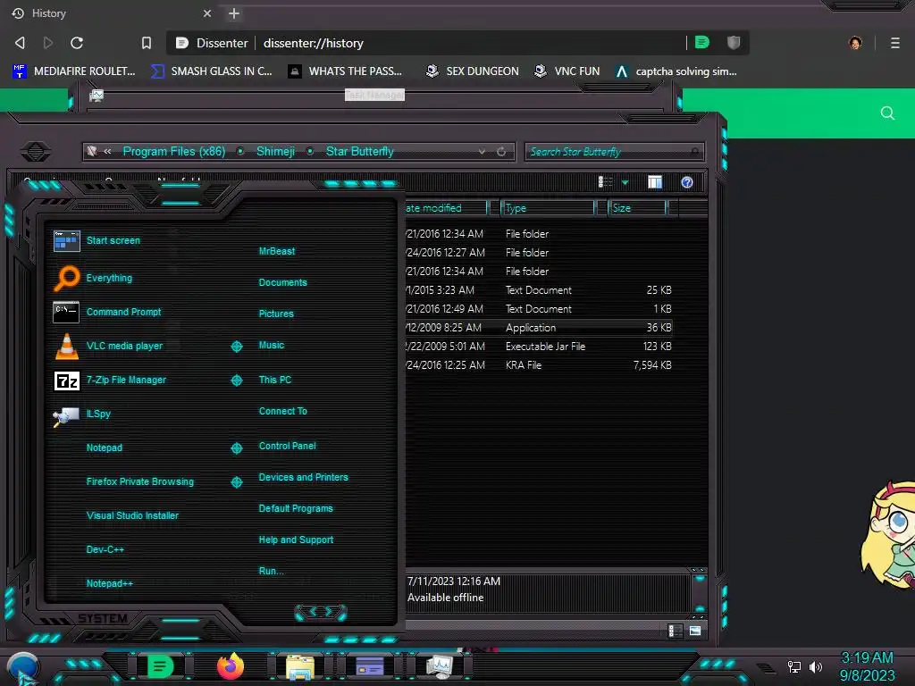Open Pictures from the start menu

(276, 314)
